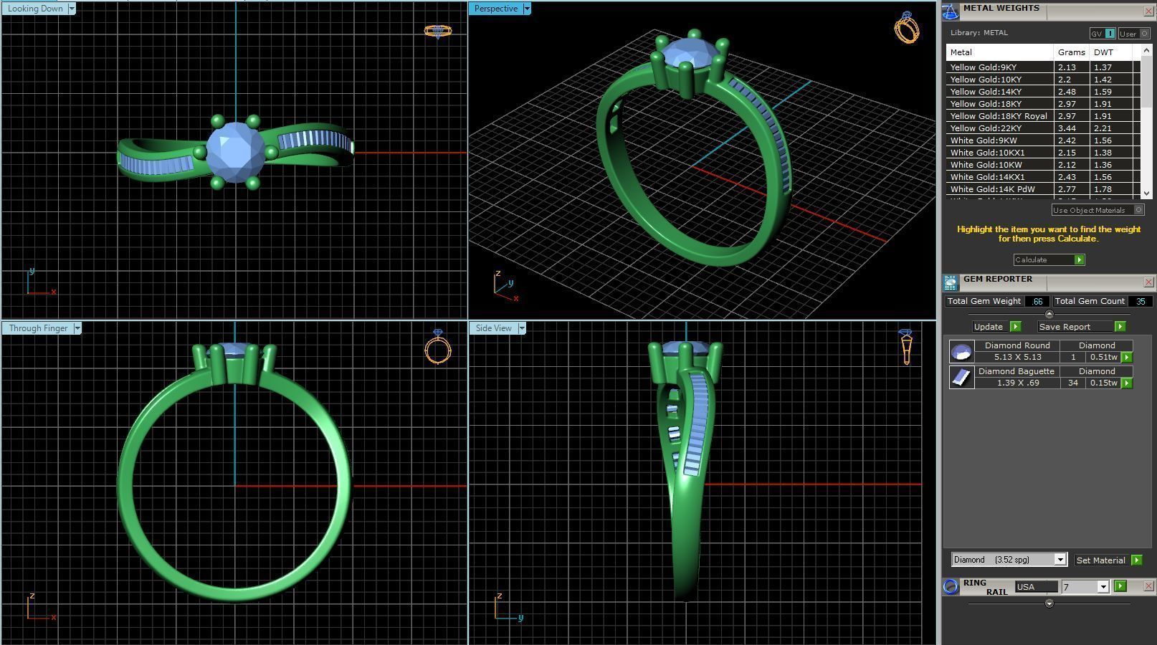Toggle the GV library switch
1157x645 pixels.
pyautogui.click(x=1103, y=34)
